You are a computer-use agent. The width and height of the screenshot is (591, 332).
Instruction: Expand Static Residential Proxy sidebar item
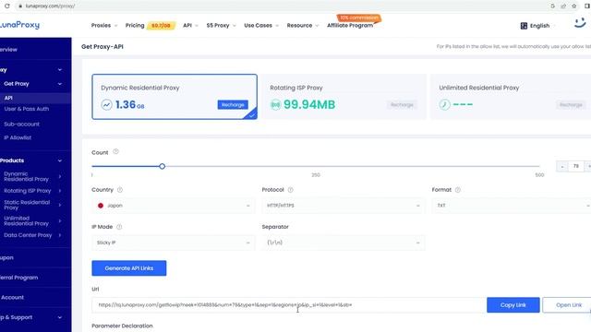60,205
